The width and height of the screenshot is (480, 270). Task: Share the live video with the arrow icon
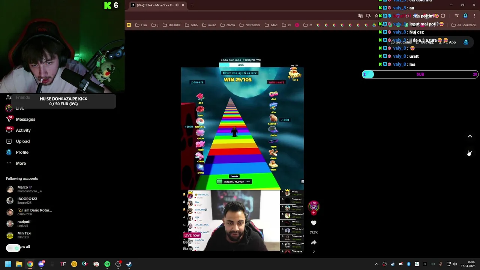tap(313, 243)
